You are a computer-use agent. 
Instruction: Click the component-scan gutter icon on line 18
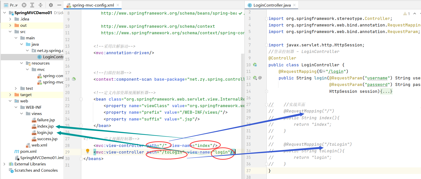(x=74, y=79)
